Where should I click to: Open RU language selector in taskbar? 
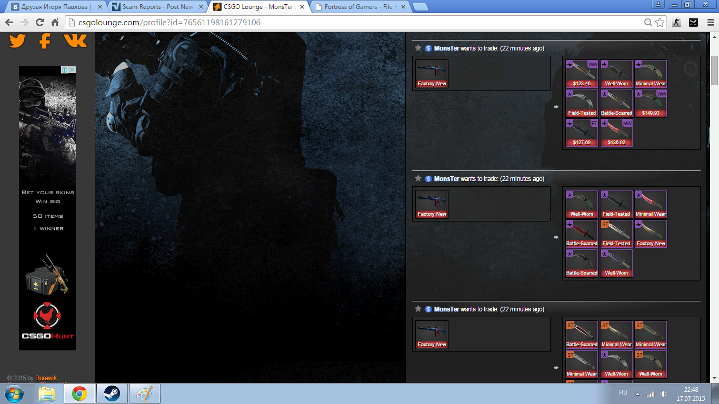point(623,392)
